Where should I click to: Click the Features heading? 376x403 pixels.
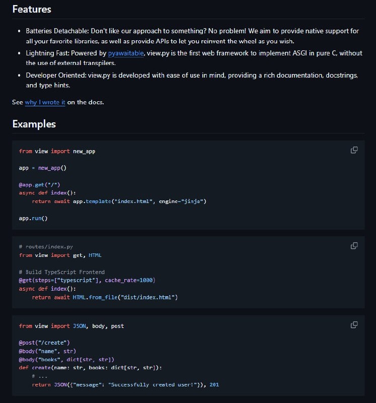click(32, 9)
